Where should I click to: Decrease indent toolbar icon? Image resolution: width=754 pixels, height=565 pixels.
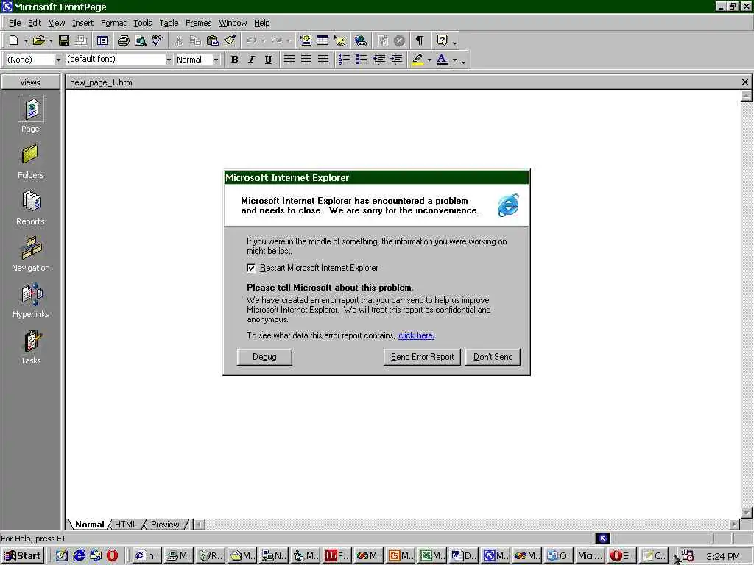tap(379, 60)
